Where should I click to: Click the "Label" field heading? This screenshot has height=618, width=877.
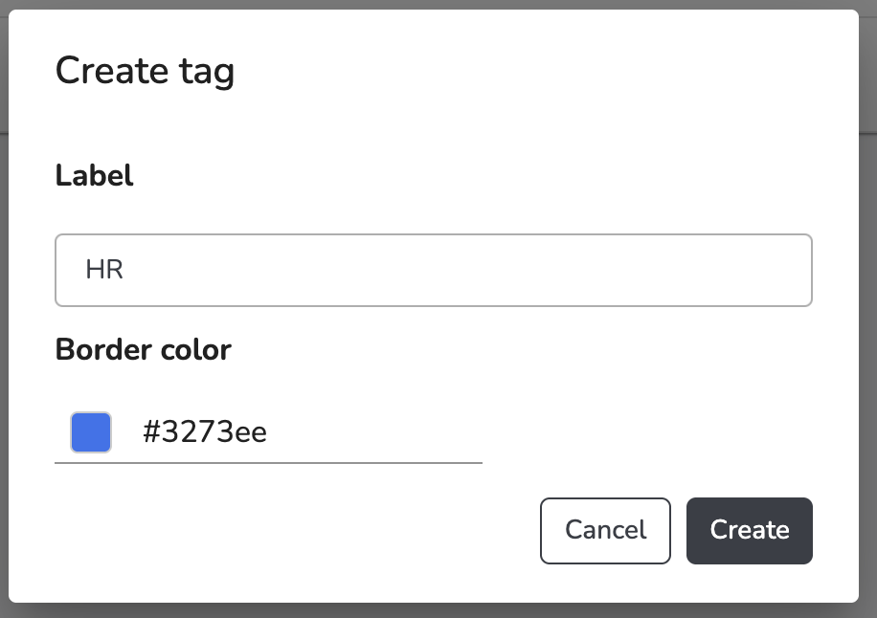point(94,175)
